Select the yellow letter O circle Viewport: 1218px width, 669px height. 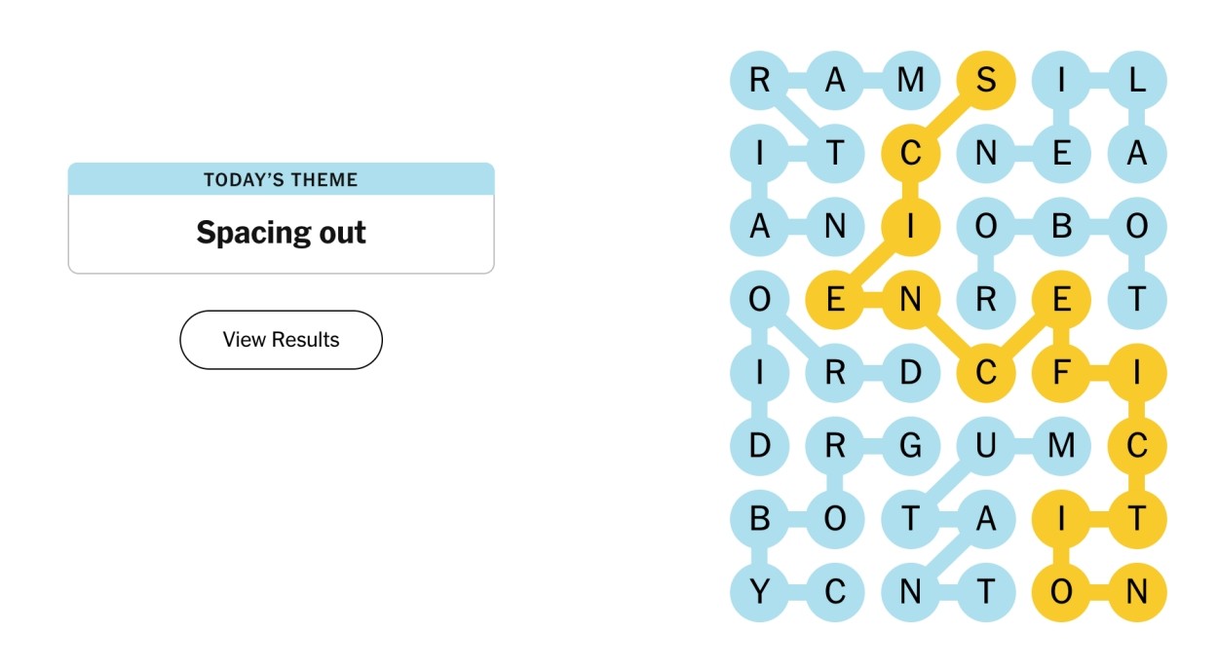pos(1061,591)
